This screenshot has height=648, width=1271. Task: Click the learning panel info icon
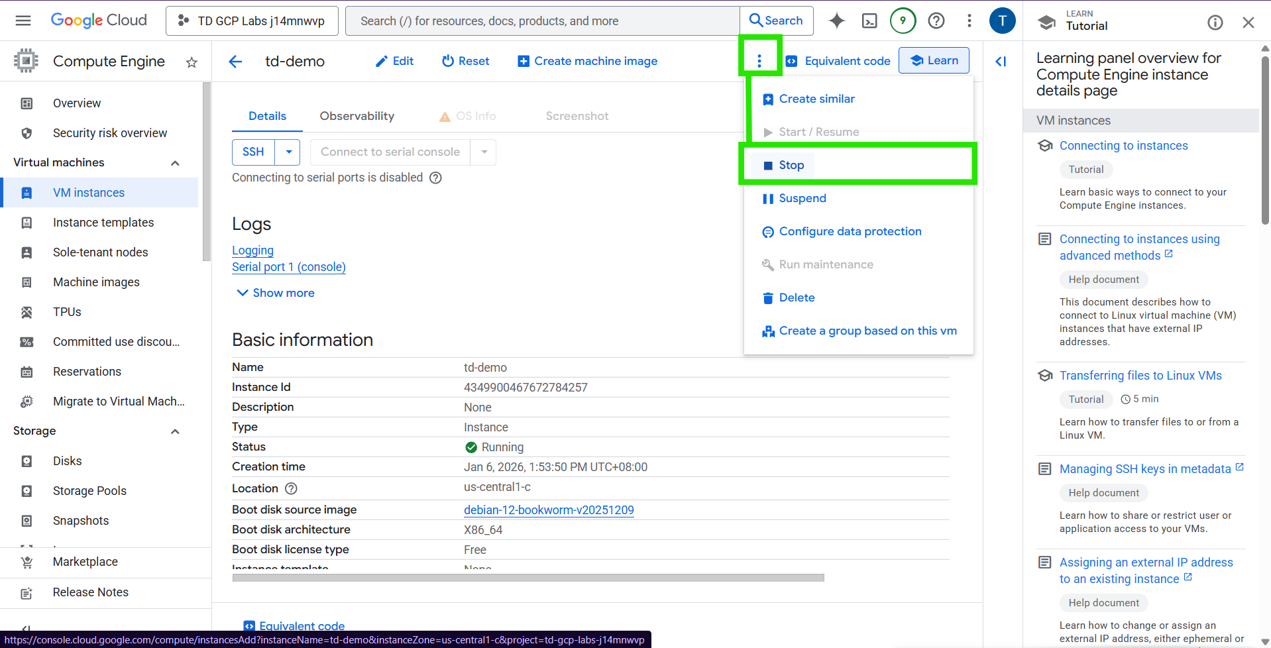(x=1215, y=23)
